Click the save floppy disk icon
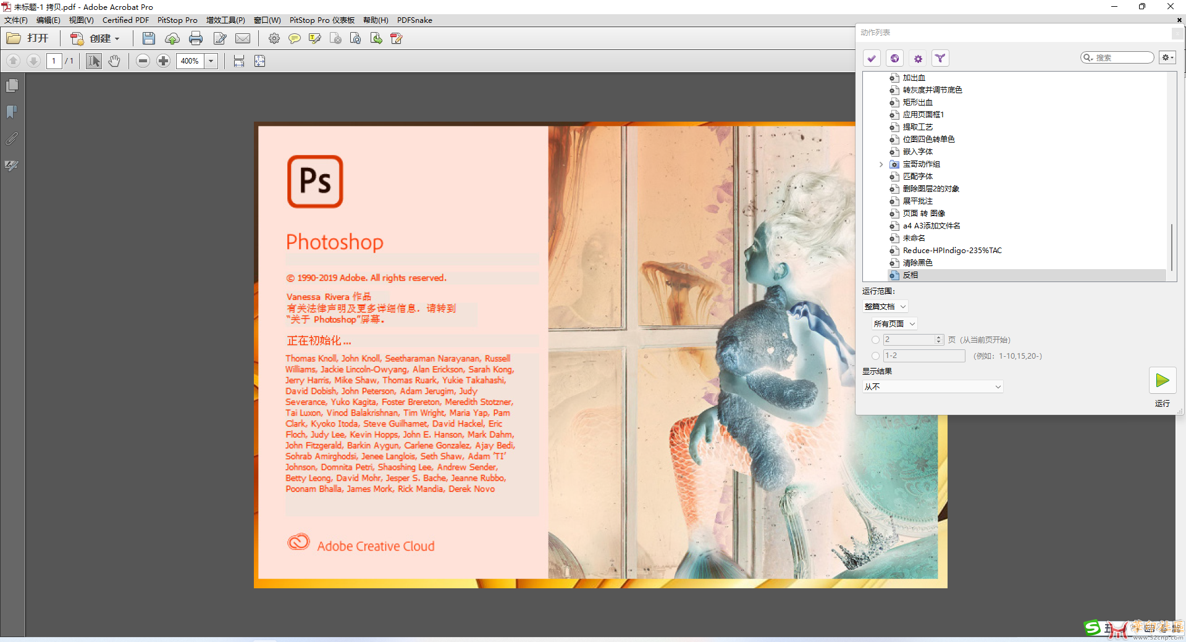This screenshot has height=642, width=1186. click(148, 38)
